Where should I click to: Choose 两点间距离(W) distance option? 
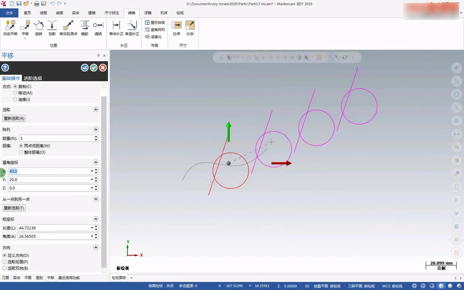34,146
